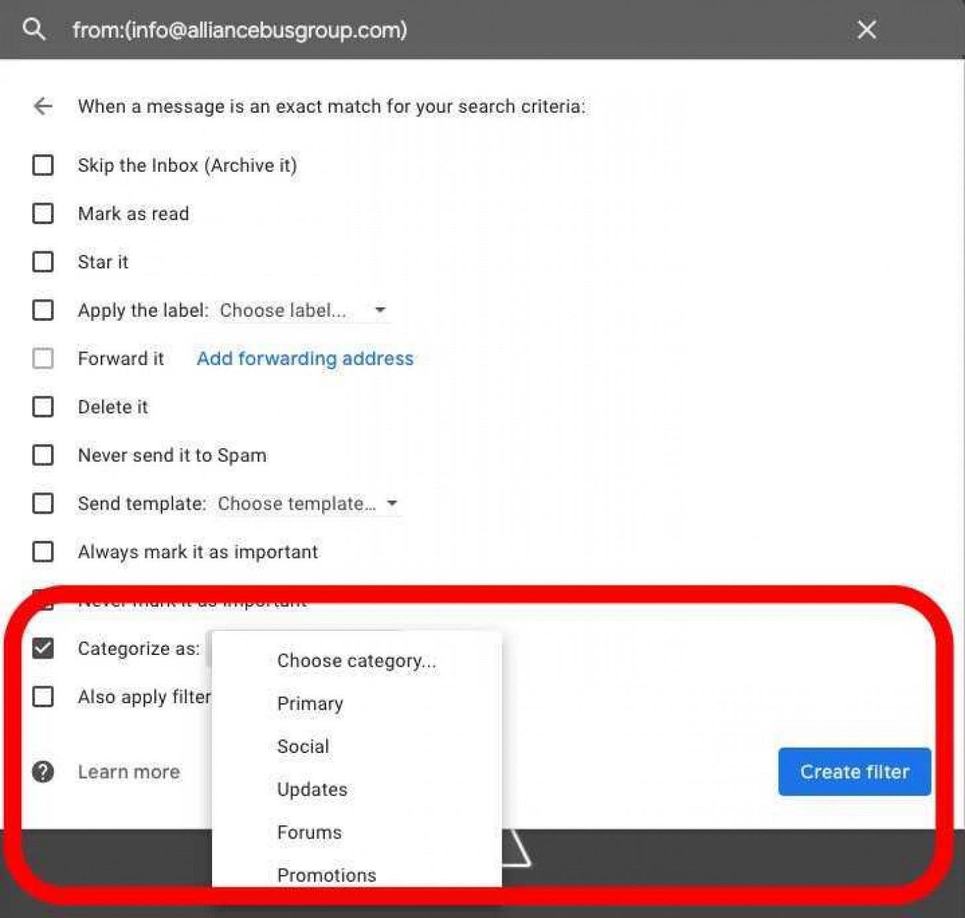Enable Never send it to Spam
The width and height of the screenshot is (965, 918).
point(42,455)
